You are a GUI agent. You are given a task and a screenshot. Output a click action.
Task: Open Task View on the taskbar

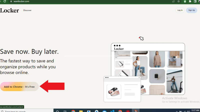pos(65,111)
